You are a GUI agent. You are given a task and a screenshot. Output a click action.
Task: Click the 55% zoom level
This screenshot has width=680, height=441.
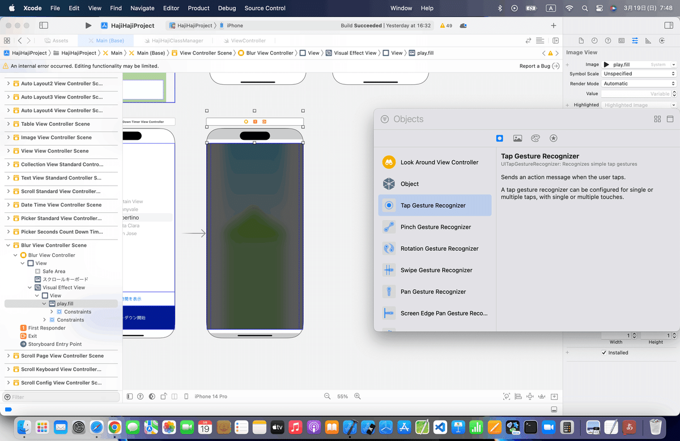(x=342, y=396)
